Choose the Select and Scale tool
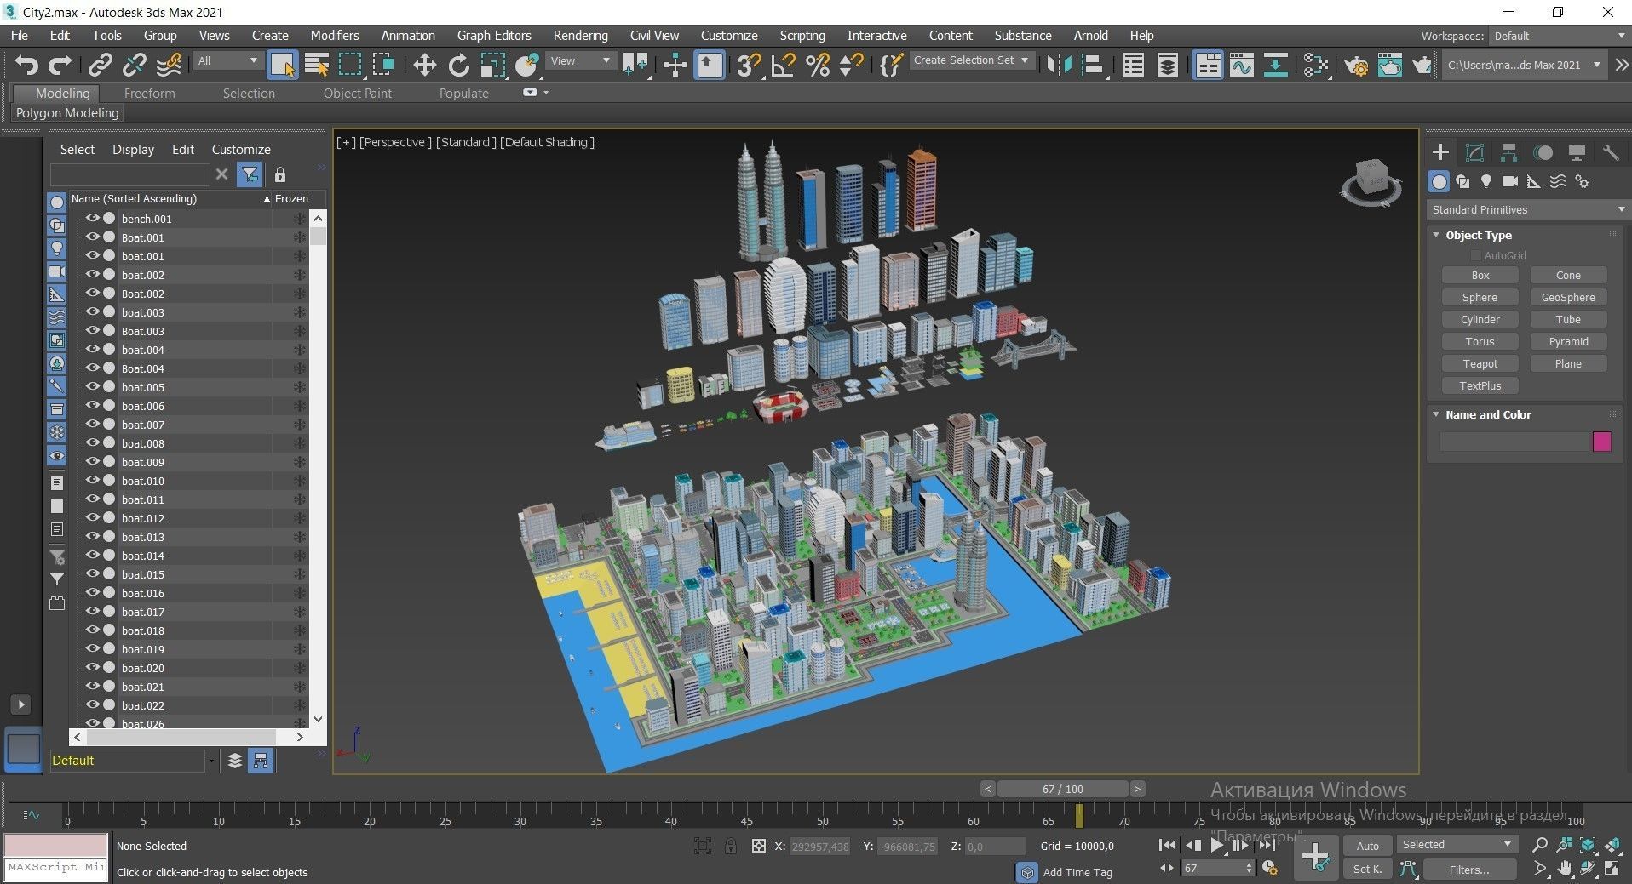The image size is (1632, 884). (x=492, y=65)
